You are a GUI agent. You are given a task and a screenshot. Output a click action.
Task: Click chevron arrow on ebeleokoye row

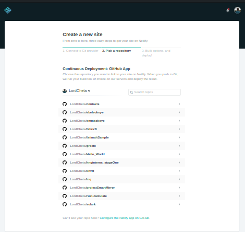pos(179,112)
